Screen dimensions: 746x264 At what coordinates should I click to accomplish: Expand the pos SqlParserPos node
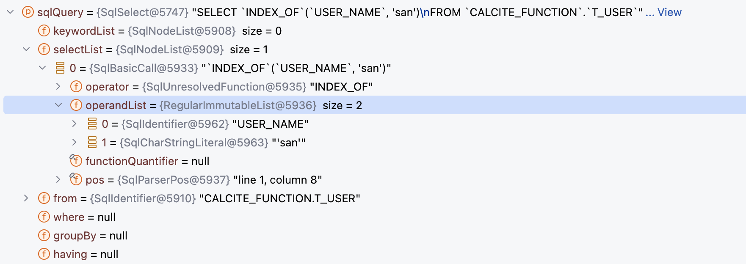coord(58,180)
